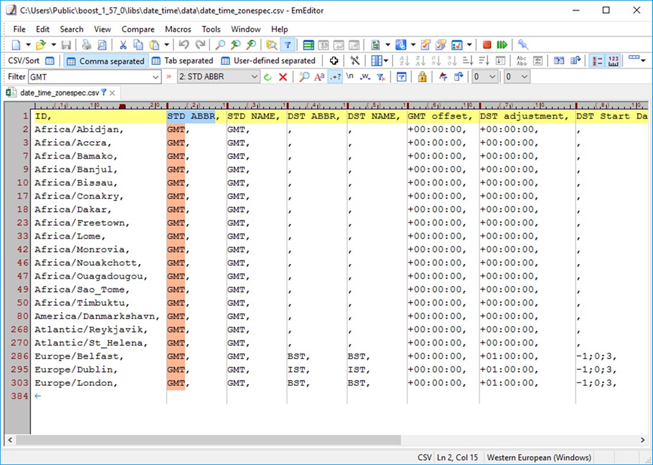Toggle regular expression (.+?) filter option
This screenshot has width=653, height=465.
point(335,77)
